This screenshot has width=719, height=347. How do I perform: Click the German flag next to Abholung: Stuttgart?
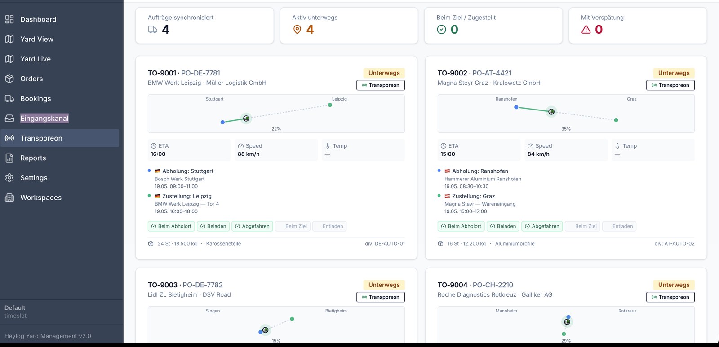(158, 171)
